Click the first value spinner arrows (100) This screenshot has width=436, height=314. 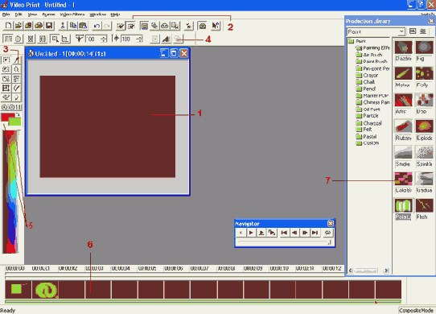(104, 39)
